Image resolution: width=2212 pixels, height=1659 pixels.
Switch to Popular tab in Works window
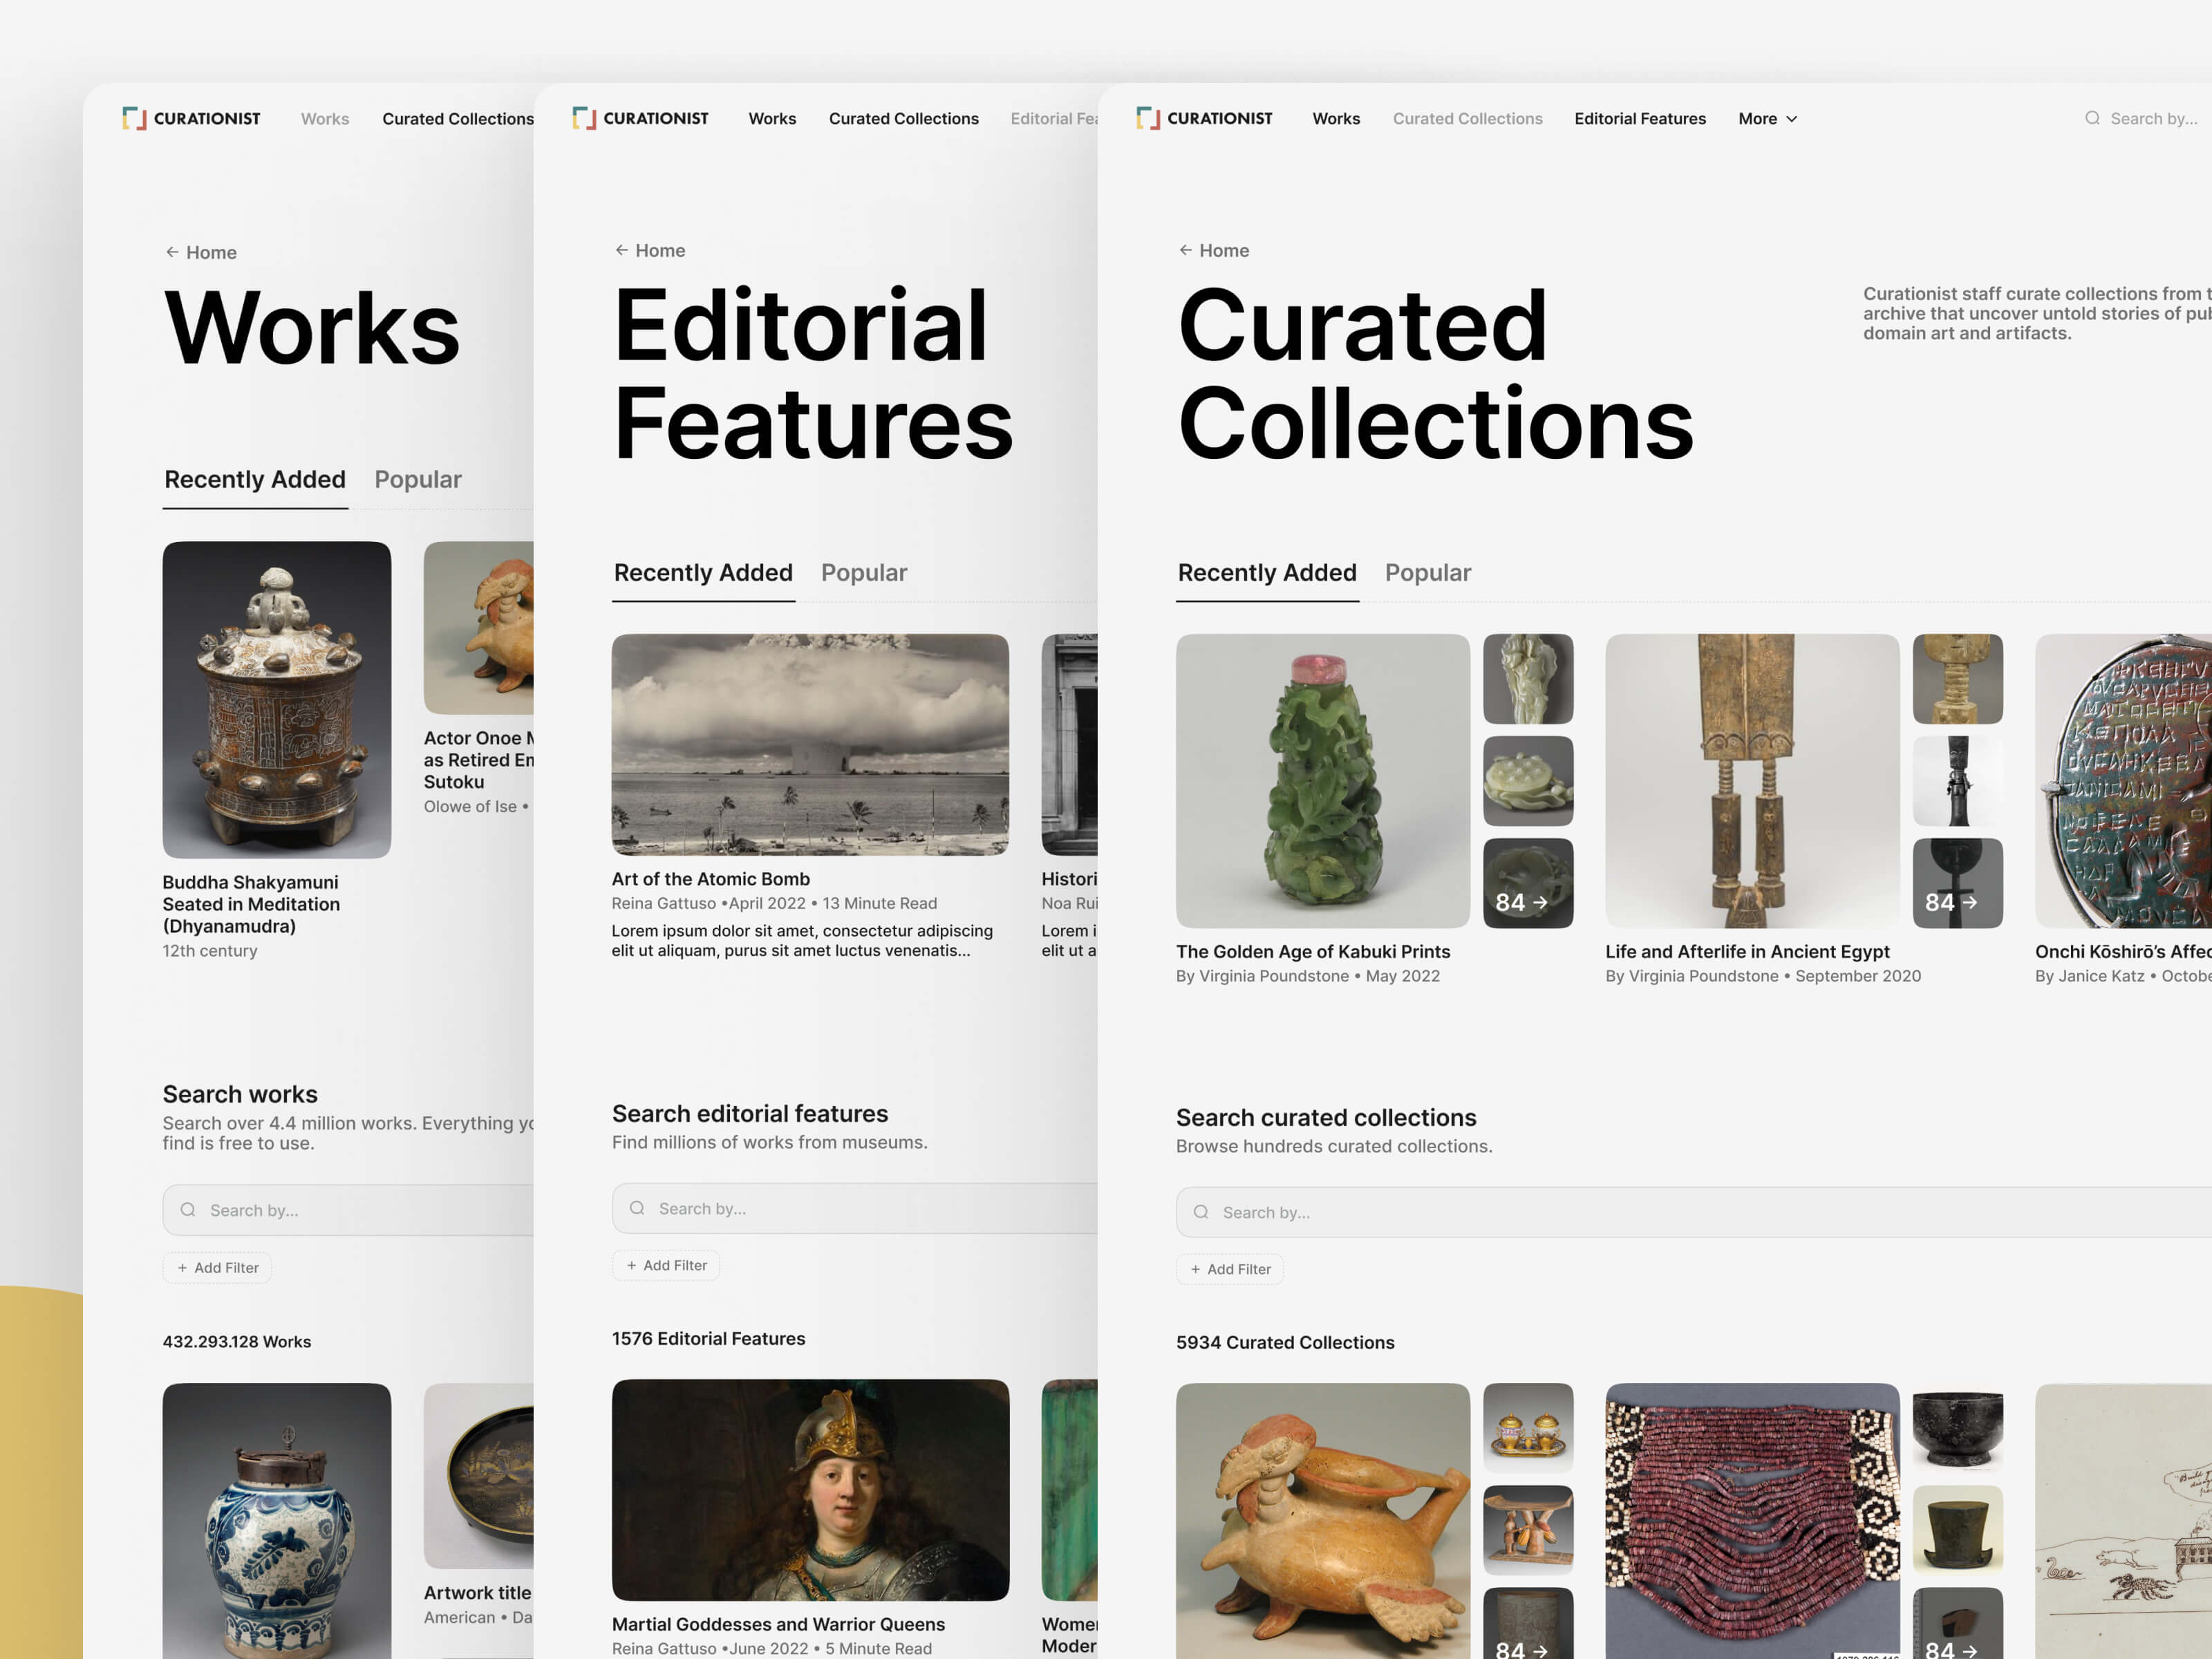coord(418,480)
